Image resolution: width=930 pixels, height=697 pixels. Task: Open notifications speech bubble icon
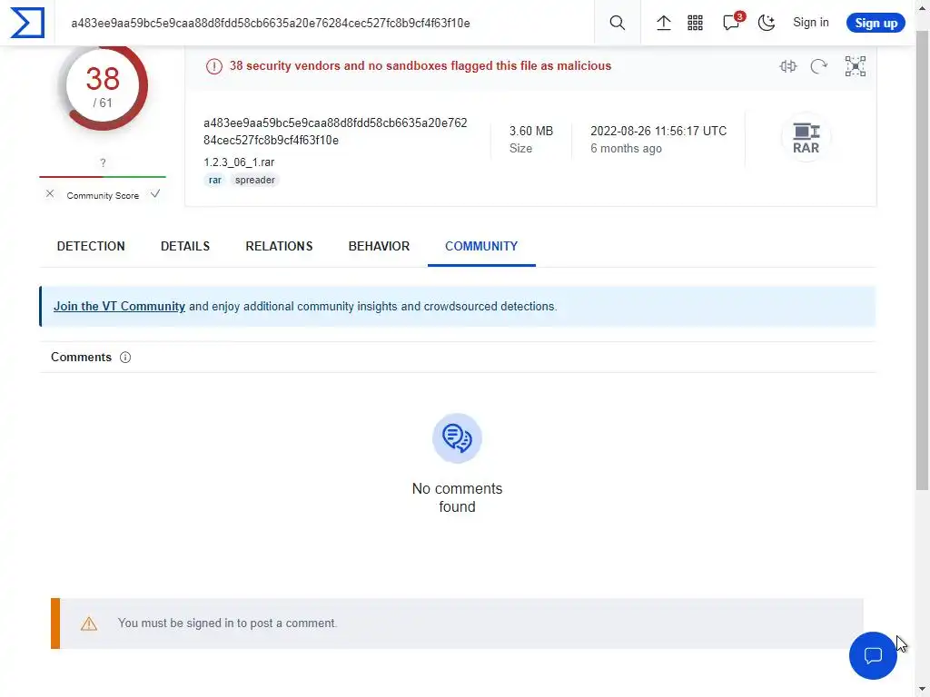tap(731, 23)
